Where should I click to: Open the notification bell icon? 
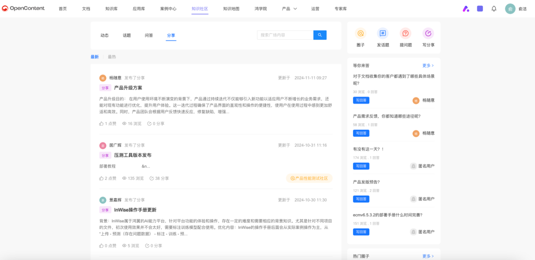[494, 8]
